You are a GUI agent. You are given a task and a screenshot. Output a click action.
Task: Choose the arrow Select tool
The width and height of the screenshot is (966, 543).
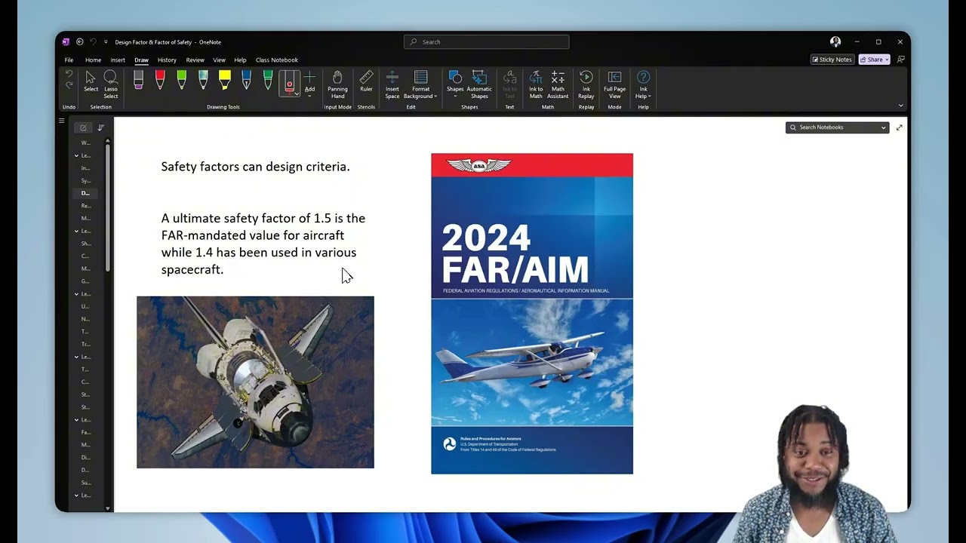point(91,81)
